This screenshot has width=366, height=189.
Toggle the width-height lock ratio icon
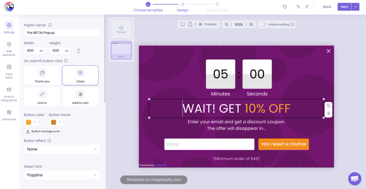(x=78, y=50)
